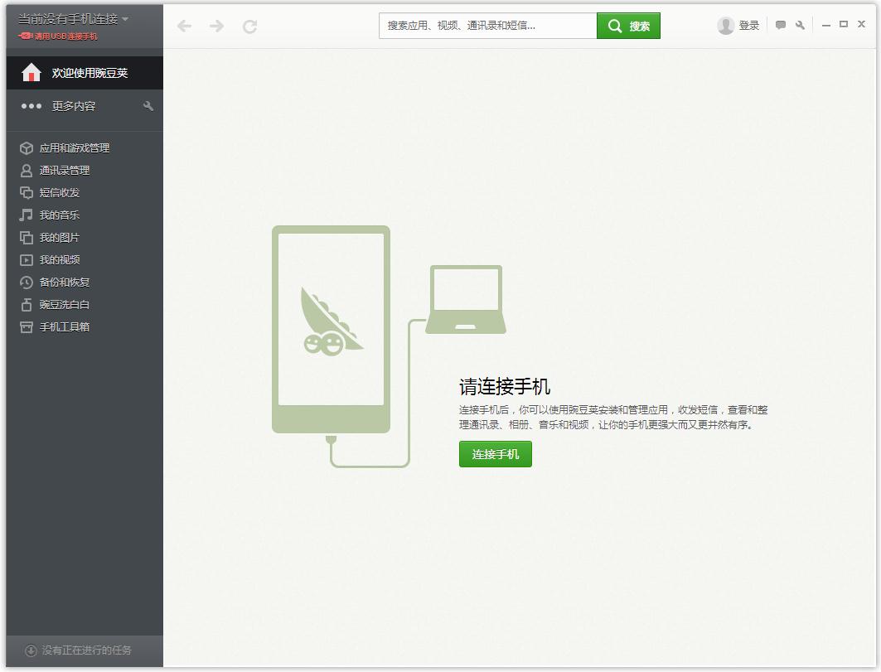
Task: Minimize the Wandoujia window
Action: [x=826, y=26]
